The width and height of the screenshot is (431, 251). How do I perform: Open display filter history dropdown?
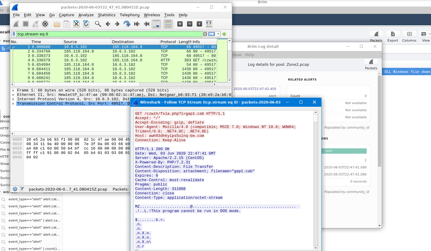tap(218, 34)
